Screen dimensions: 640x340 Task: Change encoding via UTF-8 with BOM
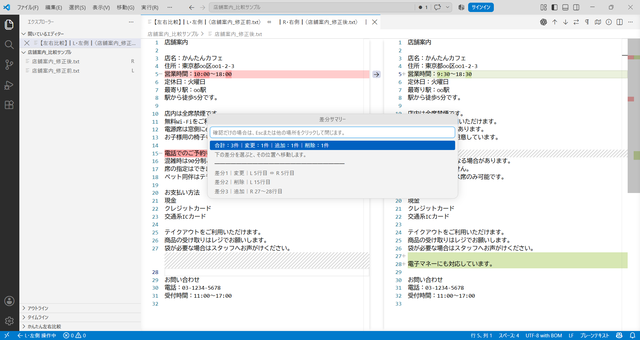(x=544, y=335)
